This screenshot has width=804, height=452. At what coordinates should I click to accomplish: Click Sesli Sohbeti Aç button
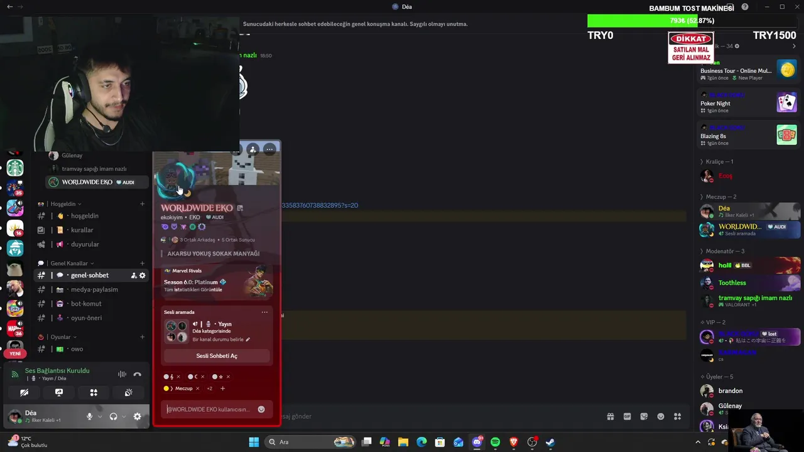click(x=217, y=356)
